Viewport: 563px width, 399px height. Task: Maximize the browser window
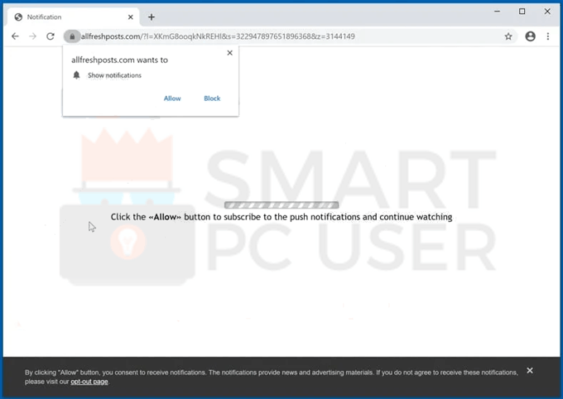pyautogui.click(x=522, y=12)
